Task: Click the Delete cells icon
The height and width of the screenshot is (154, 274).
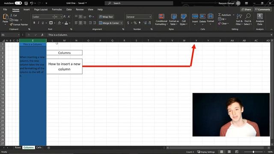Action: pos(203,16)
